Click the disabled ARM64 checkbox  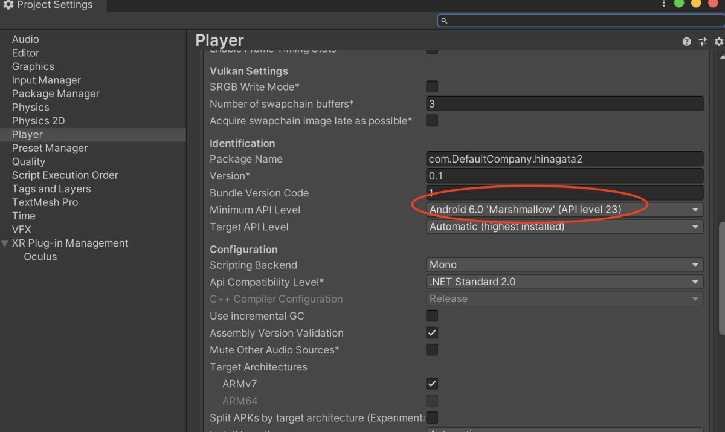[432, 400]
